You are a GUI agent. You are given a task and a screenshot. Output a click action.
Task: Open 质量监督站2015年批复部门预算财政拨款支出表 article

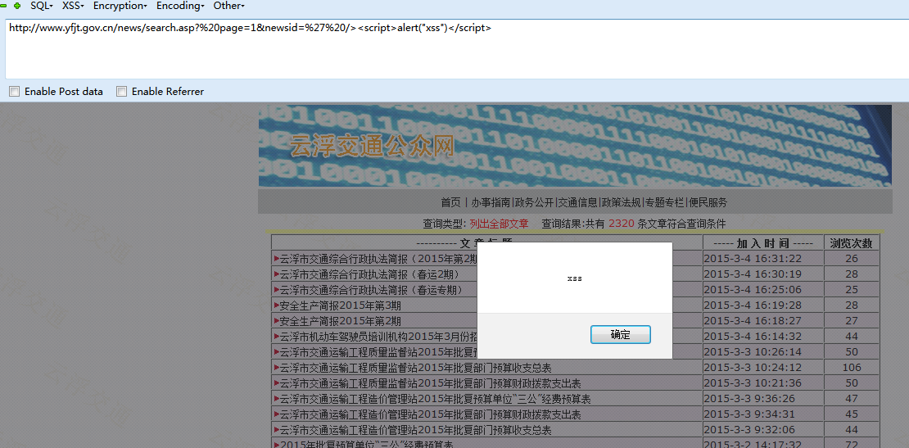[x=430, y=383]
